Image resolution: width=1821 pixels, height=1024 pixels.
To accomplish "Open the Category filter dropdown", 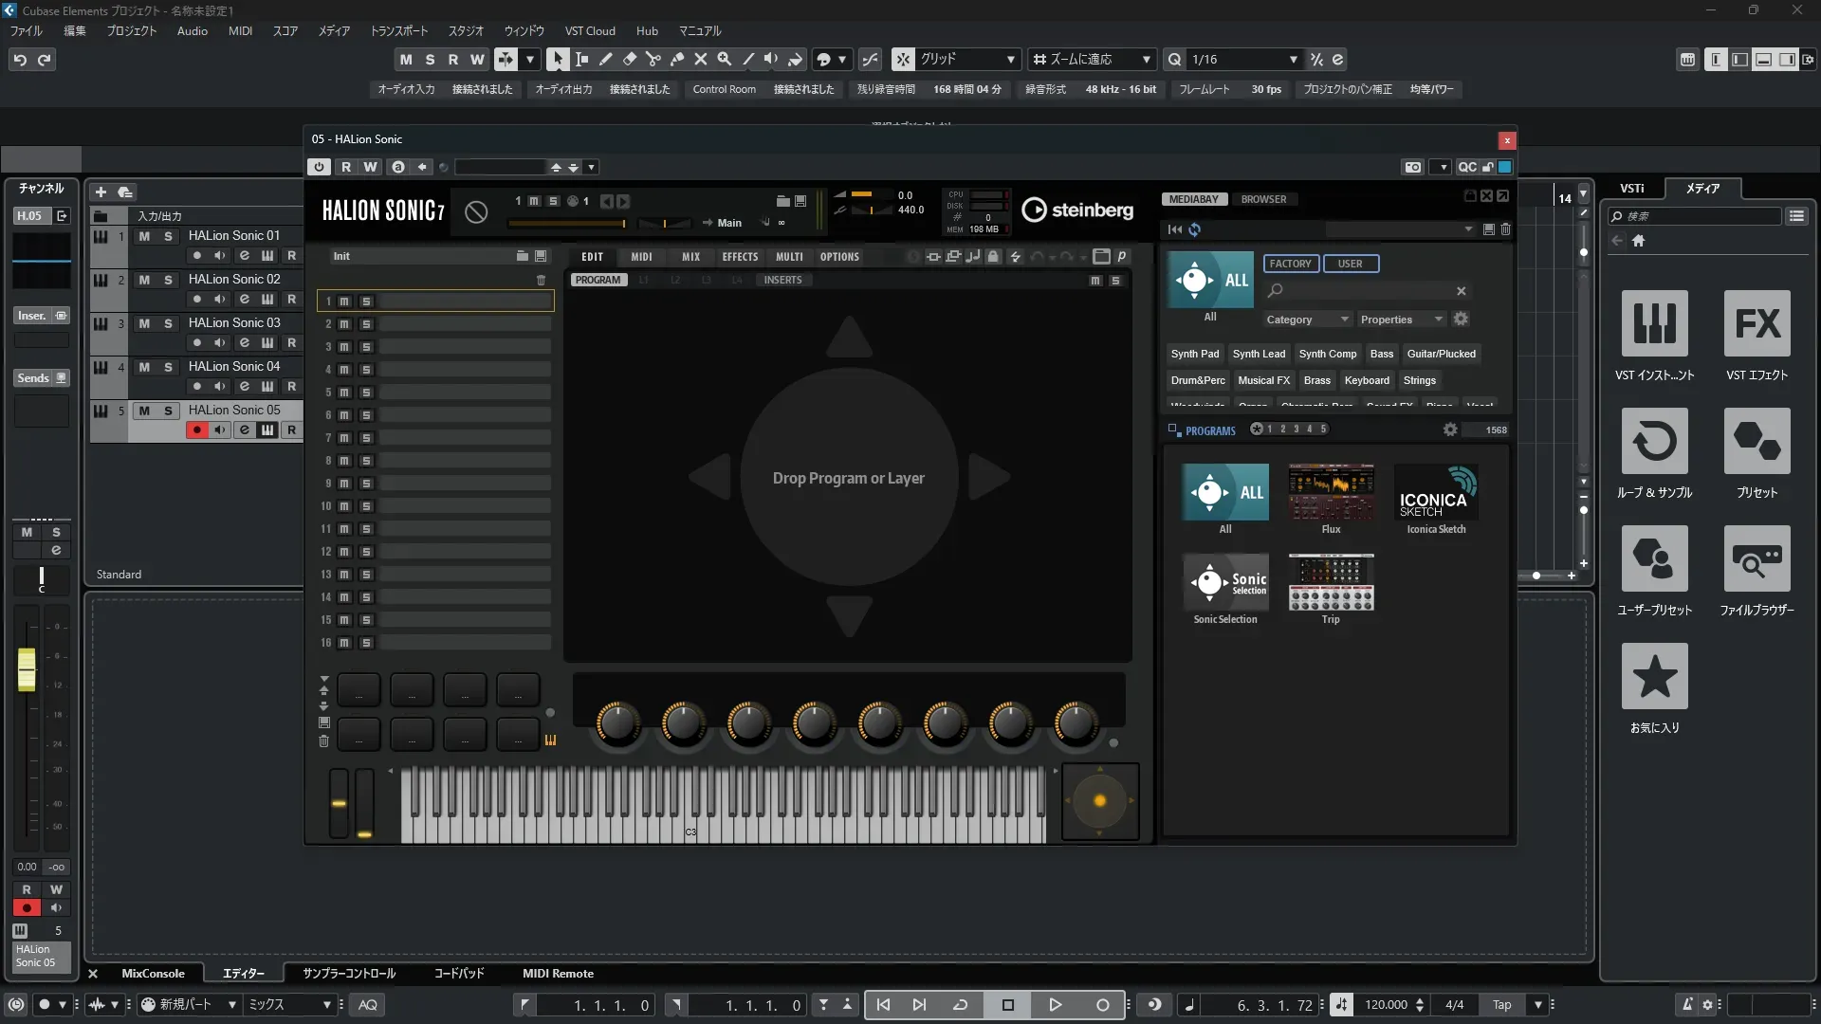I will coord(1306,320).
